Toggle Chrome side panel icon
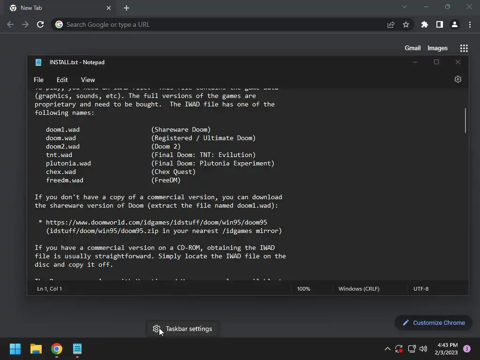 point(440,24)
